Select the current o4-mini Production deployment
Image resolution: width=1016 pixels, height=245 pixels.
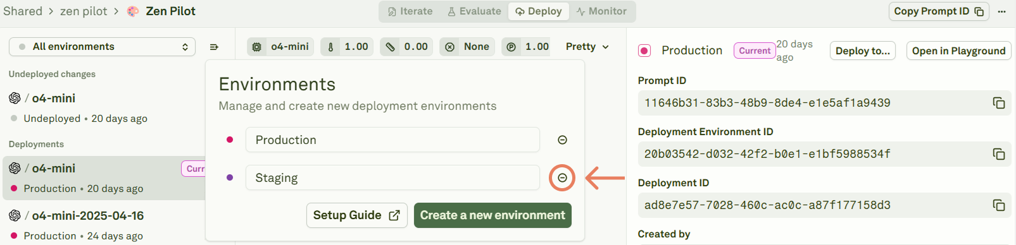(x=104, y=178)
